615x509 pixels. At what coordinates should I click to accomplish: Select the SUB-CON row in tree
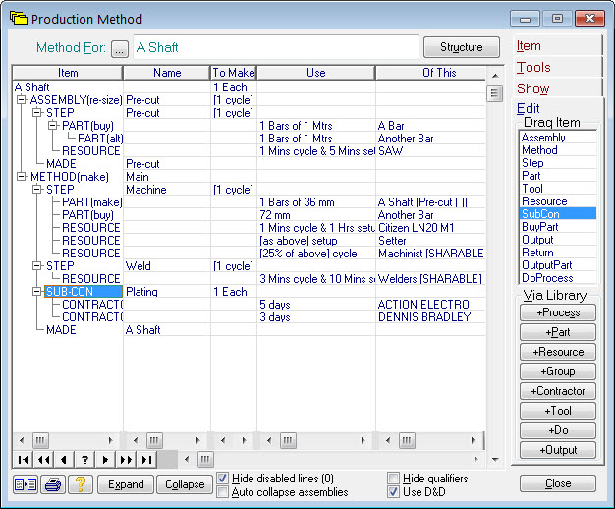[x=84, y=292]
